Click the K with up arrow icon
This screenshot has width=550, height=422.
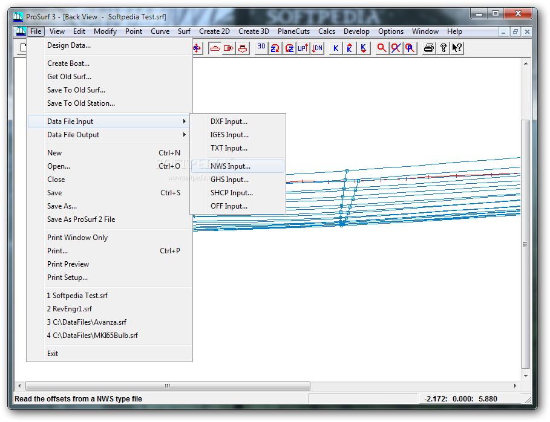click(349, 48)
